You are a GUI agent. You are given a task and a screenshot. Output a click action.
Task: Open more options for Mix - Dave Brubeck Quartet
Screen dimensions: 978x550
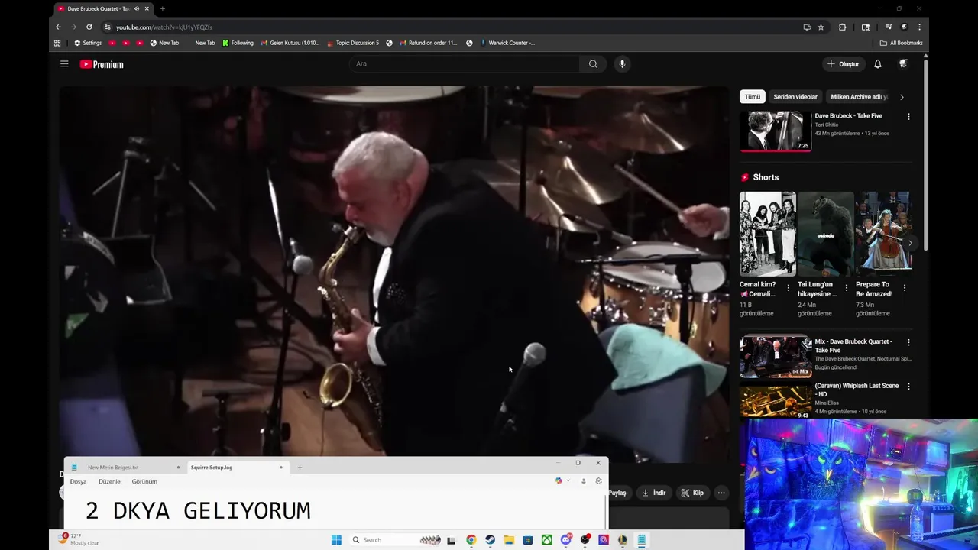click(x=908, y=342)
